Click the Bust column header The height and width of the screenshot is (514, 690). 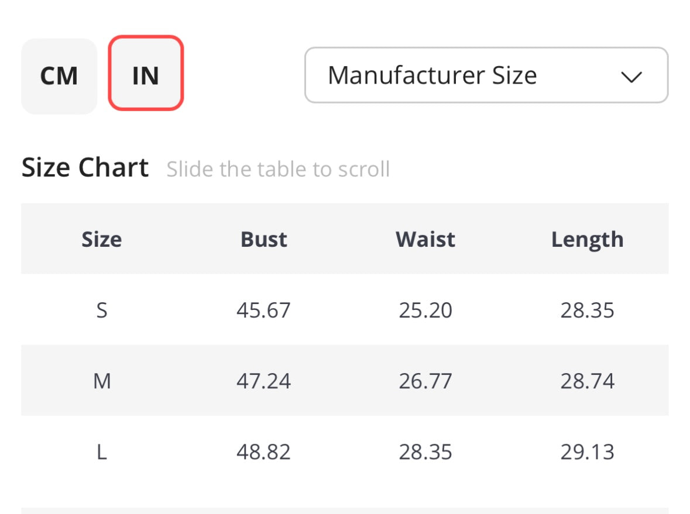(264, 239)
